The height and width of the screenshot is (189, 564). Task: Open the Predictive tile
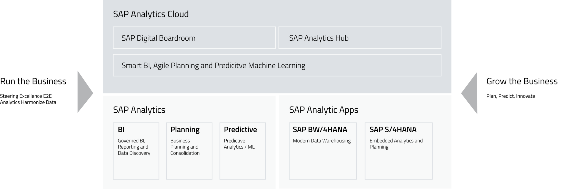tap(243, 151)
